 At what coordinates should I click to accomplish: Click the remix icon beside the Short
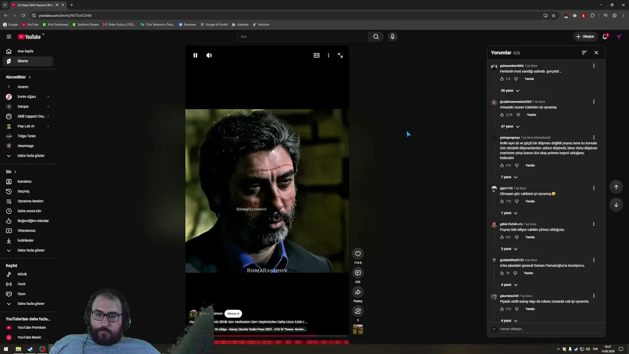tap(358, 311)
